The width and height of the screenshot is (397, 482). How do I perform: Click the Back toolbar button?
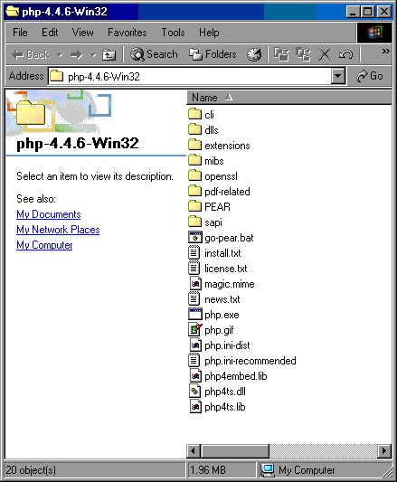[x=30, y=55]
